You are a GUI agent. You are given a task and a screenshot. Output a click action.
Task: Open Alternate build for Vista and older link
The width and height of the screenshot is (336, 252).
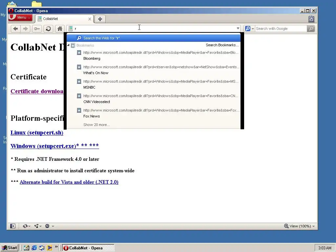[x=69, y=182]
